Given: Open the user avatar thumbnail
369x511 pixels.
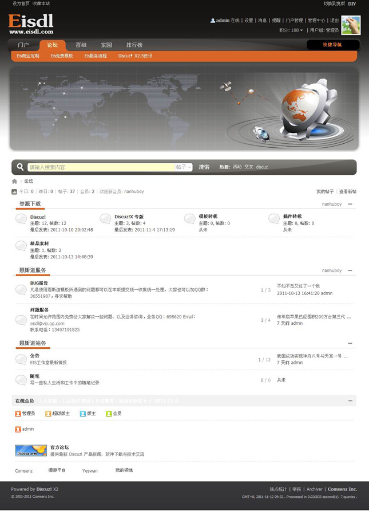Looking at the screenshot, I should coord(351,25).
